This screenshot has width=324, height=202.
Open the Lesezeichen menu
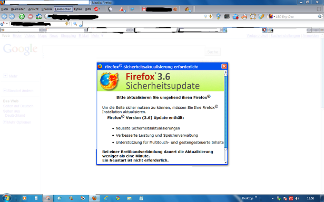(x=63, y=9)
